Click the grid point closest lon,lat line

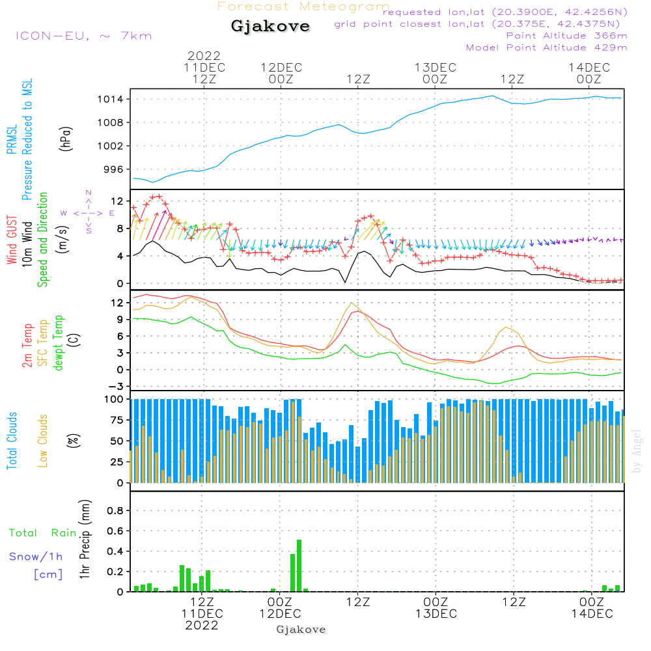tap(477, 24)
